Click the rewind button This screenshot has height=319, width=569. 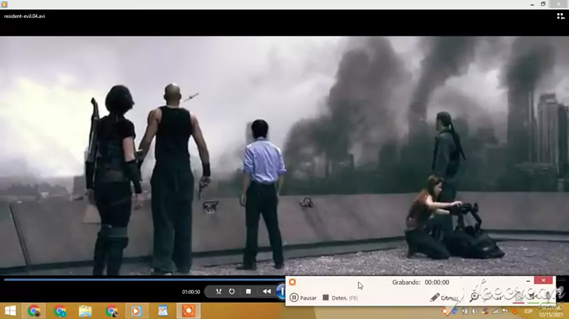tap(267, 291)
